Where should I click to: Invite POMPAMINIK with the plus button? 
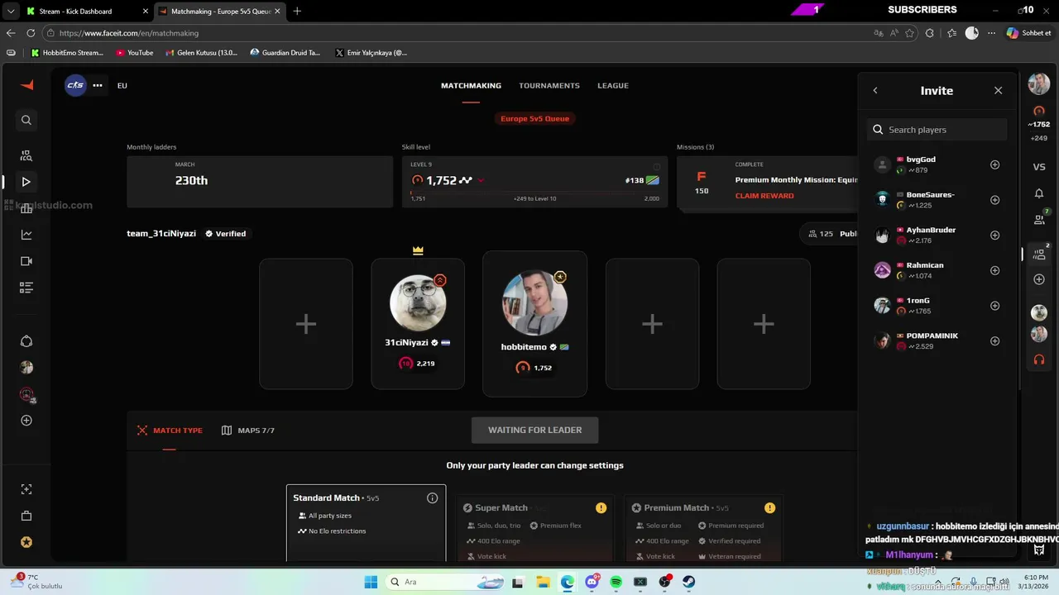(x=995, y=340)
